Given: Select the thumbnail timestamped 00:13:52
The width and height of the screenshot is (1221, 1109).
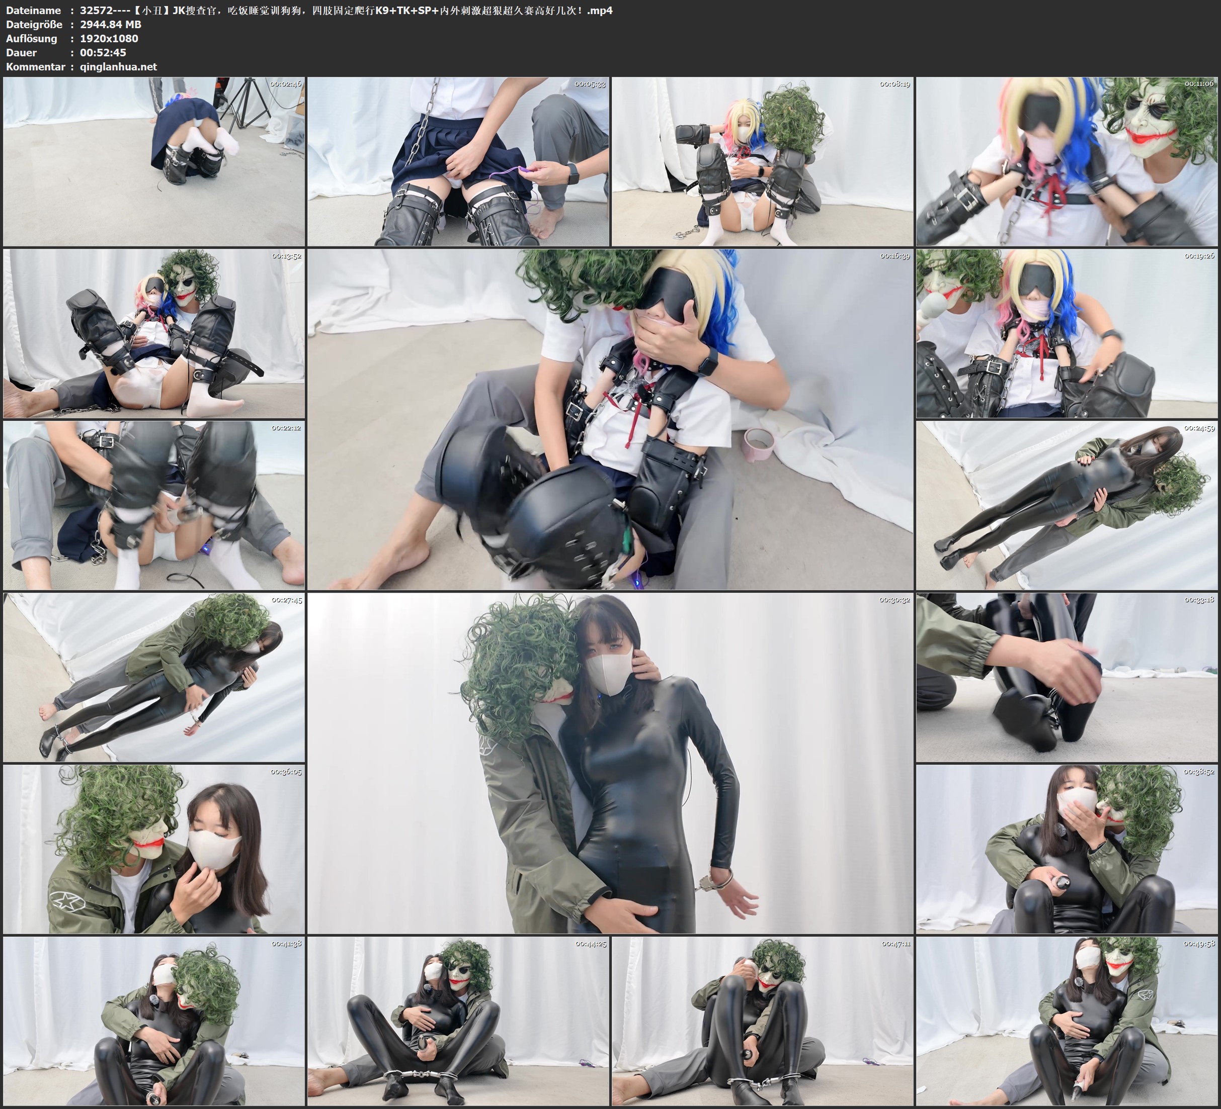Looking at the screenshot, I should click(154, 333).
